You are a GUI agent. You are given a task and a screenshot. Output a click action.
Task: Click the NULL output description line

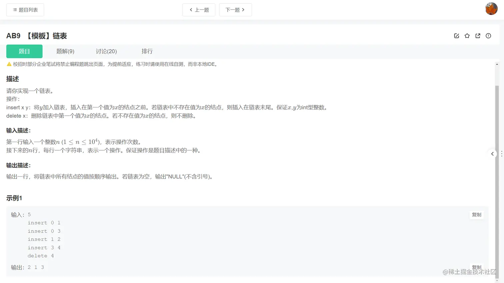[110, 177]
